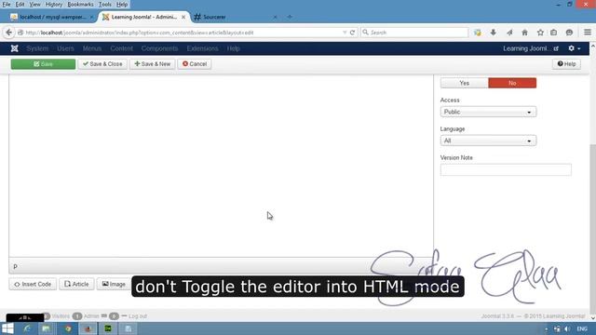Click the site preview external link icon
This screenshot has width=596, height=335.
556,48
